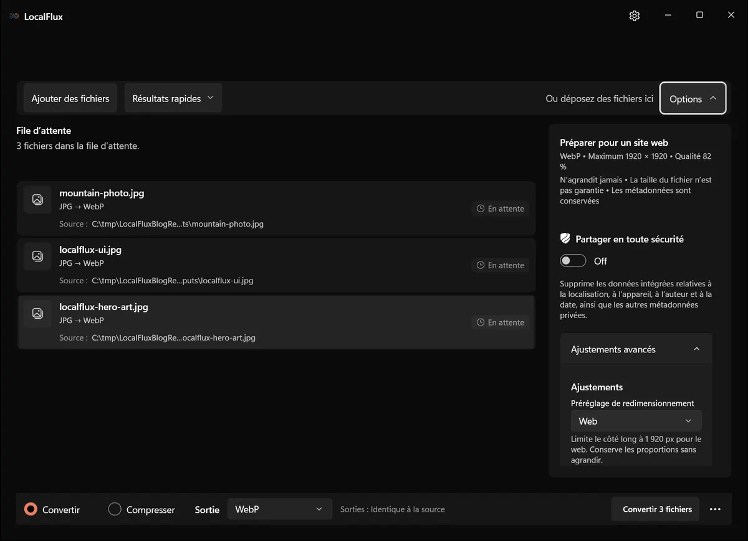The image size is (748, 541).
Task: Click the Ou déposez des fichiers ici text
Action: (600, 98)
